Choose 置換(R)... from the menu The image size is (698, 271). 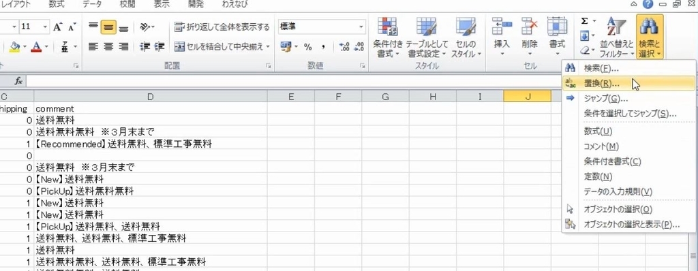pyautogui.click(x=628, y=83)
